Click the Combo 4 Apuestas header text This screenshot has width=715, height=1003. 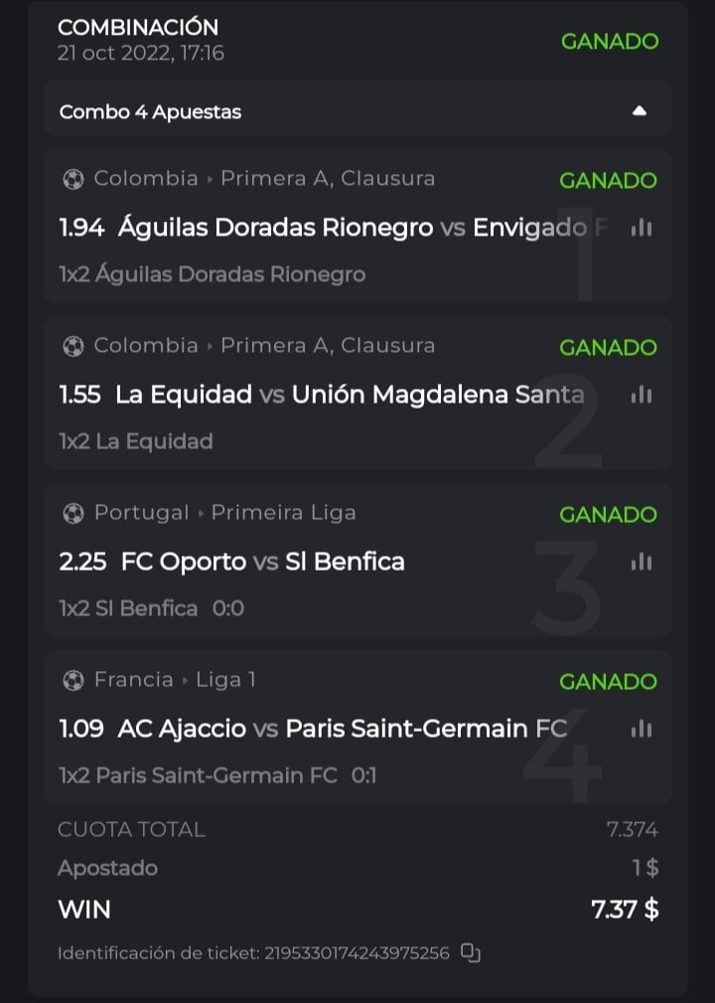point(150,111)
